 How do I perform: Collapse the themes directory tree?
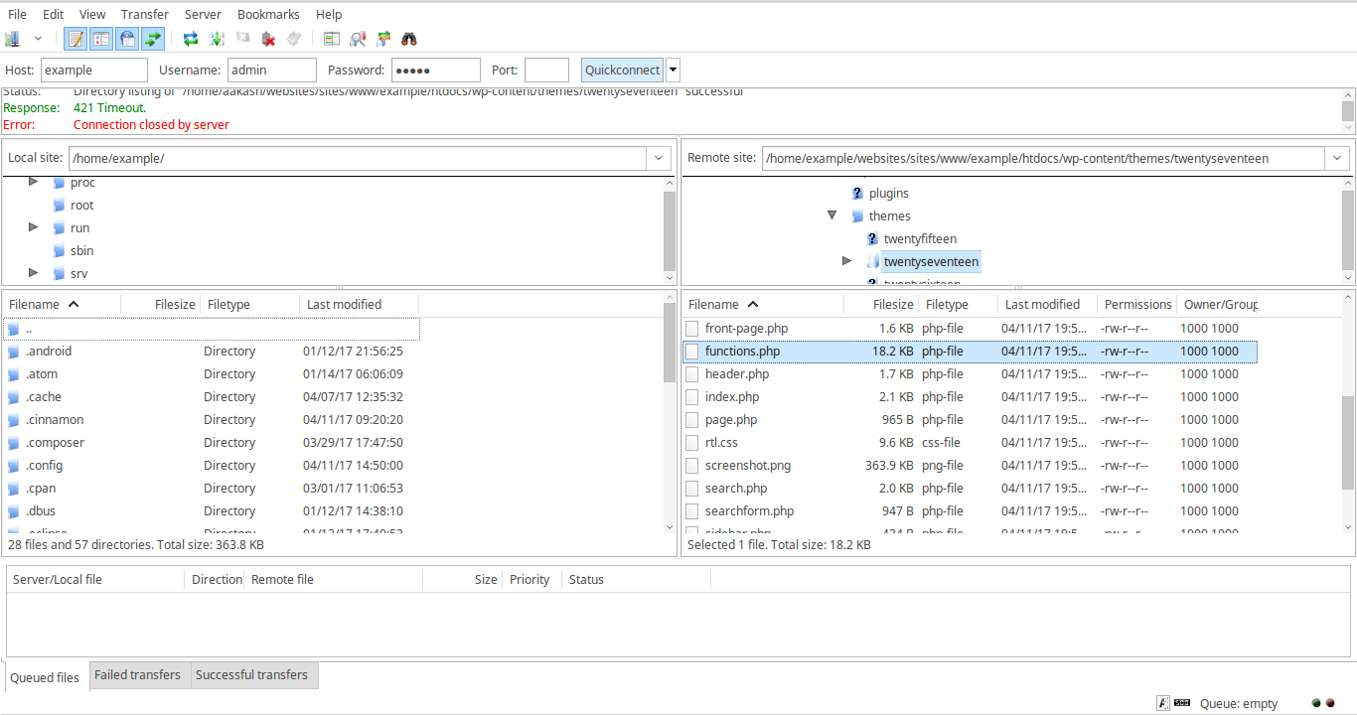tap(832, 215)
